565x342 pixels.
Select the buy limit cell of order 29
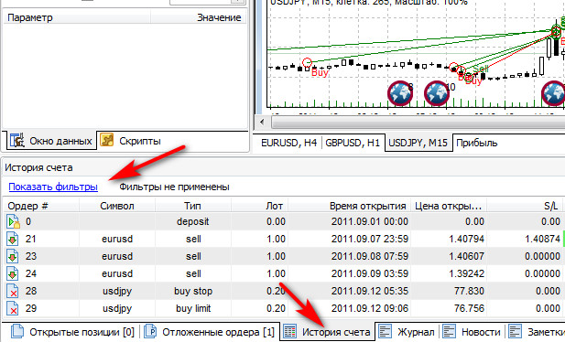coord(193,308)
